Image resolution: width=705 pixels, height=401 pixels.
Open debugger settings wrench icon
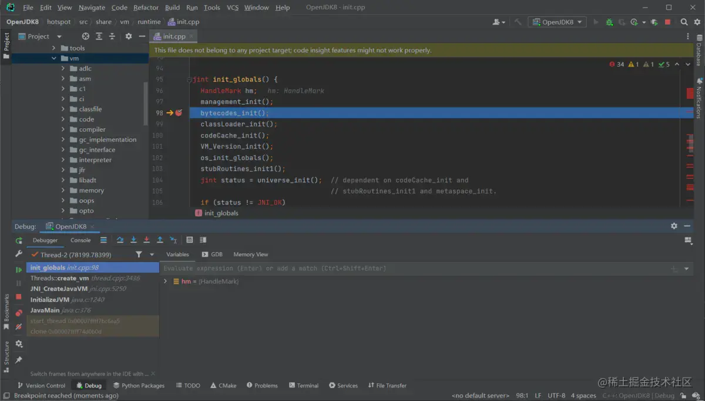point(19,254)
